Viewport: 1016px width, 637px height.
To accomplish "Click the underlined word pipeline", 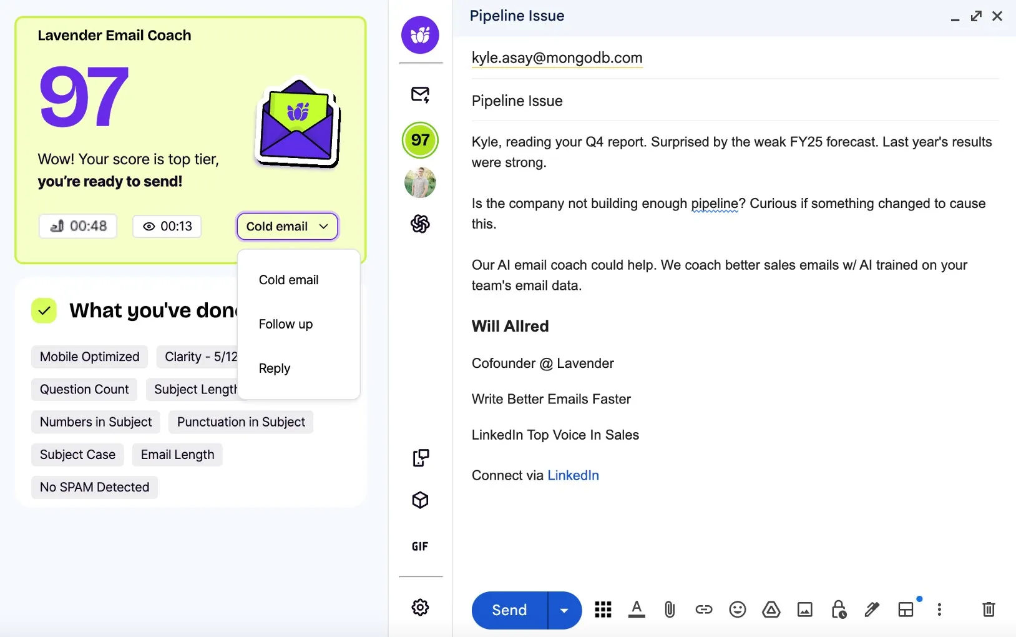I will pyautogui.click(x=715, y=204).
